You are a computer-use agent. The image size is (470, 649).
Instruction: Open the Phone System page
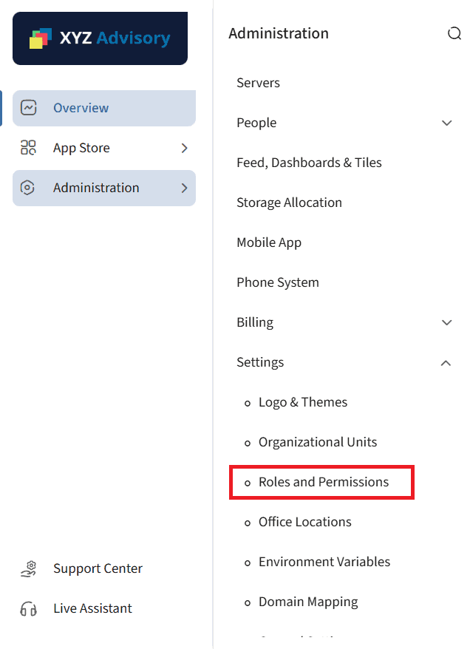point(277,282)
